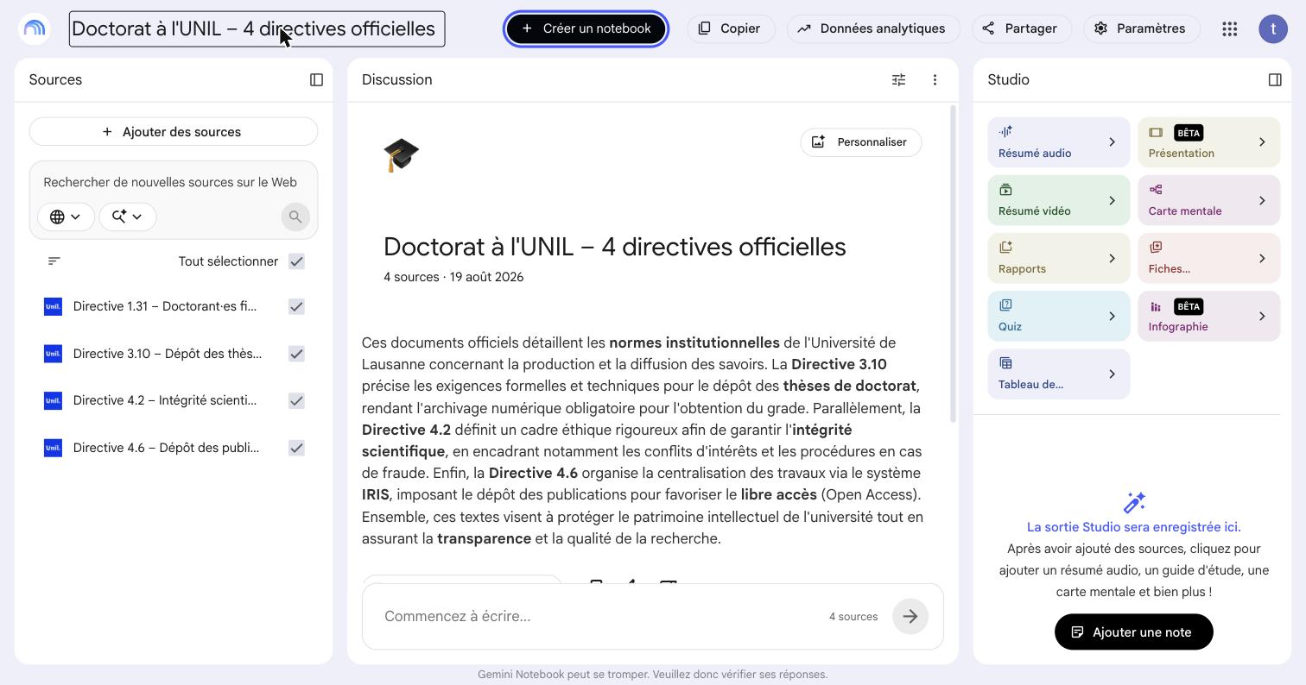The image size is (1306, 685).
Task: Uncheck Directive 4.6 source checkbox
Action: click(x=296, y=448)
